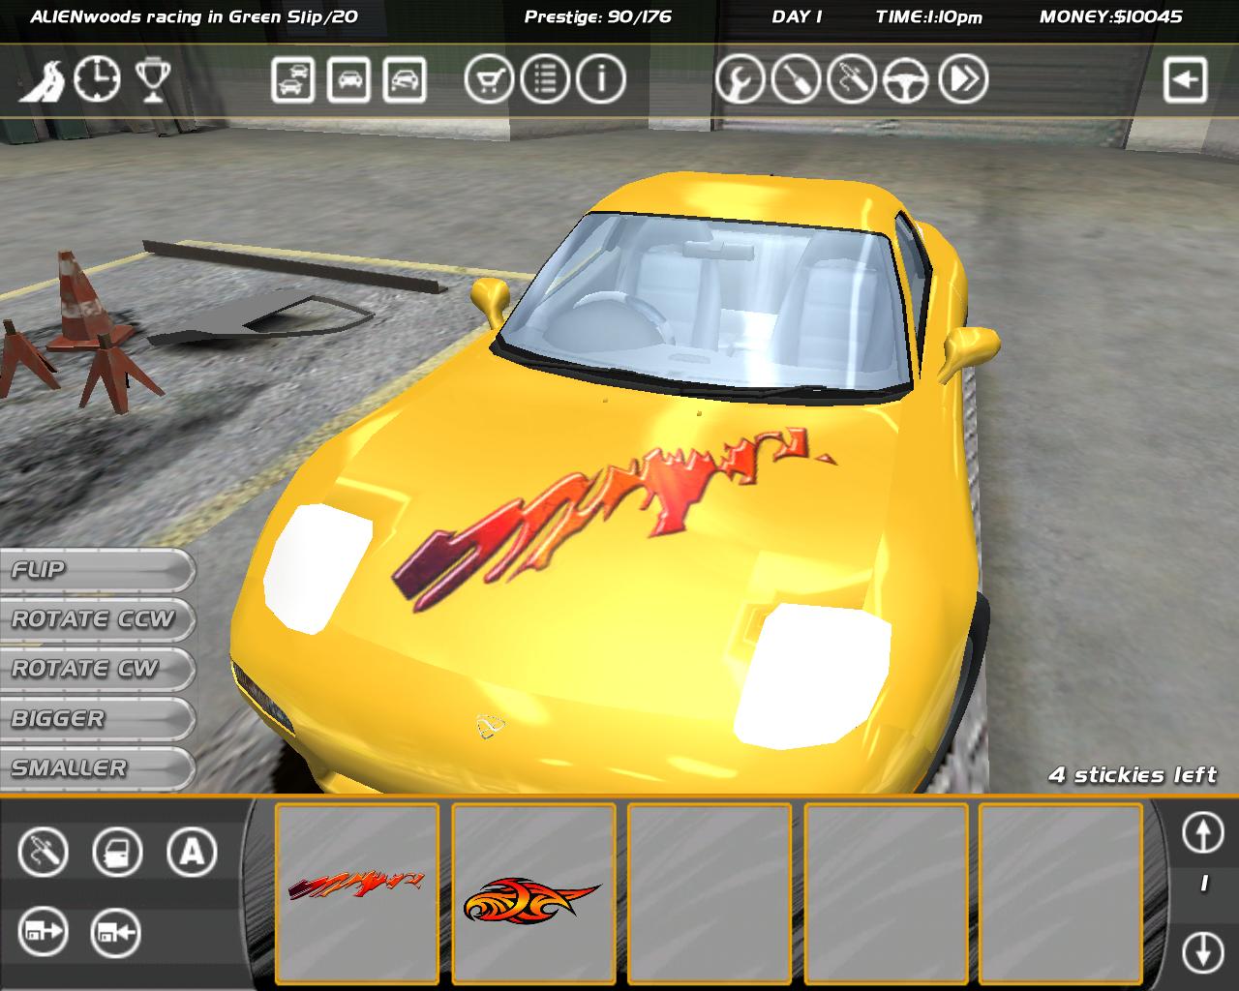The width and height of the screenshot is (1239, 991).
Task: Select the fifth empty decal slot
Action: tap(1061, 893)
